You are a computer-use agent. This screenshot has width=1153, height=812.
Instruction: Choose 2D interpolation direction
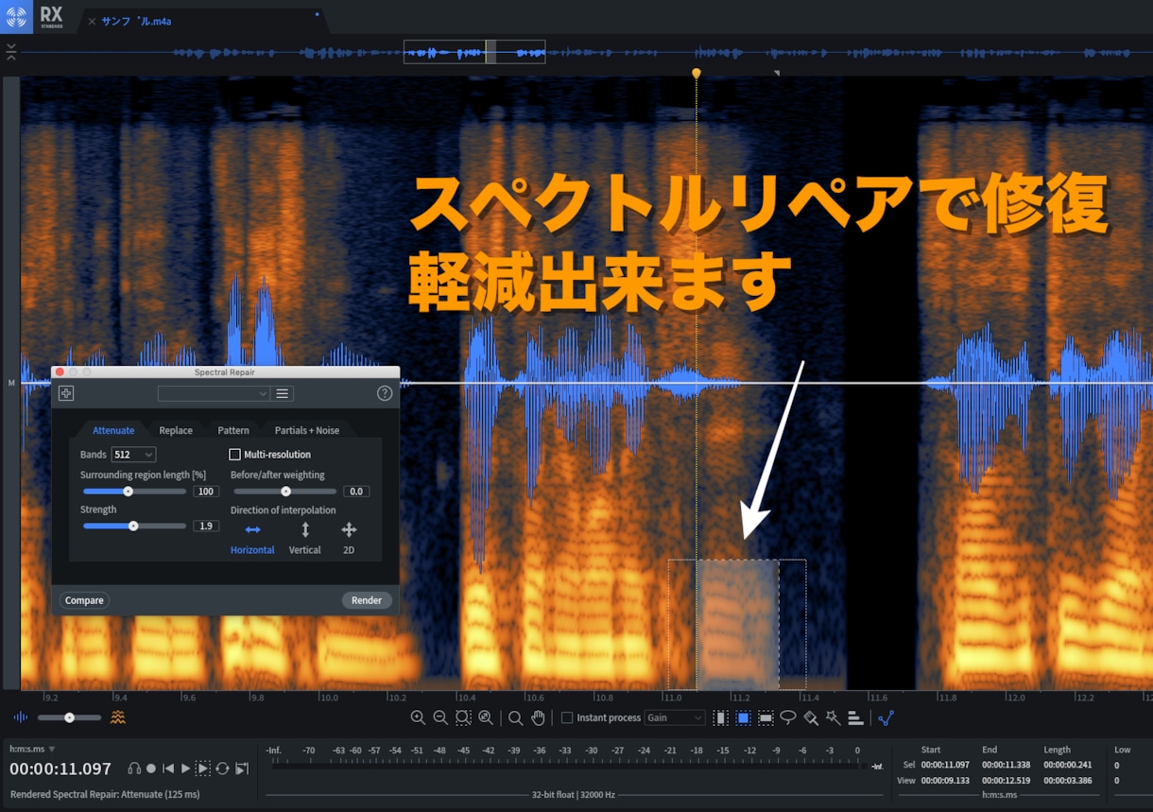(x=349, y=538)
